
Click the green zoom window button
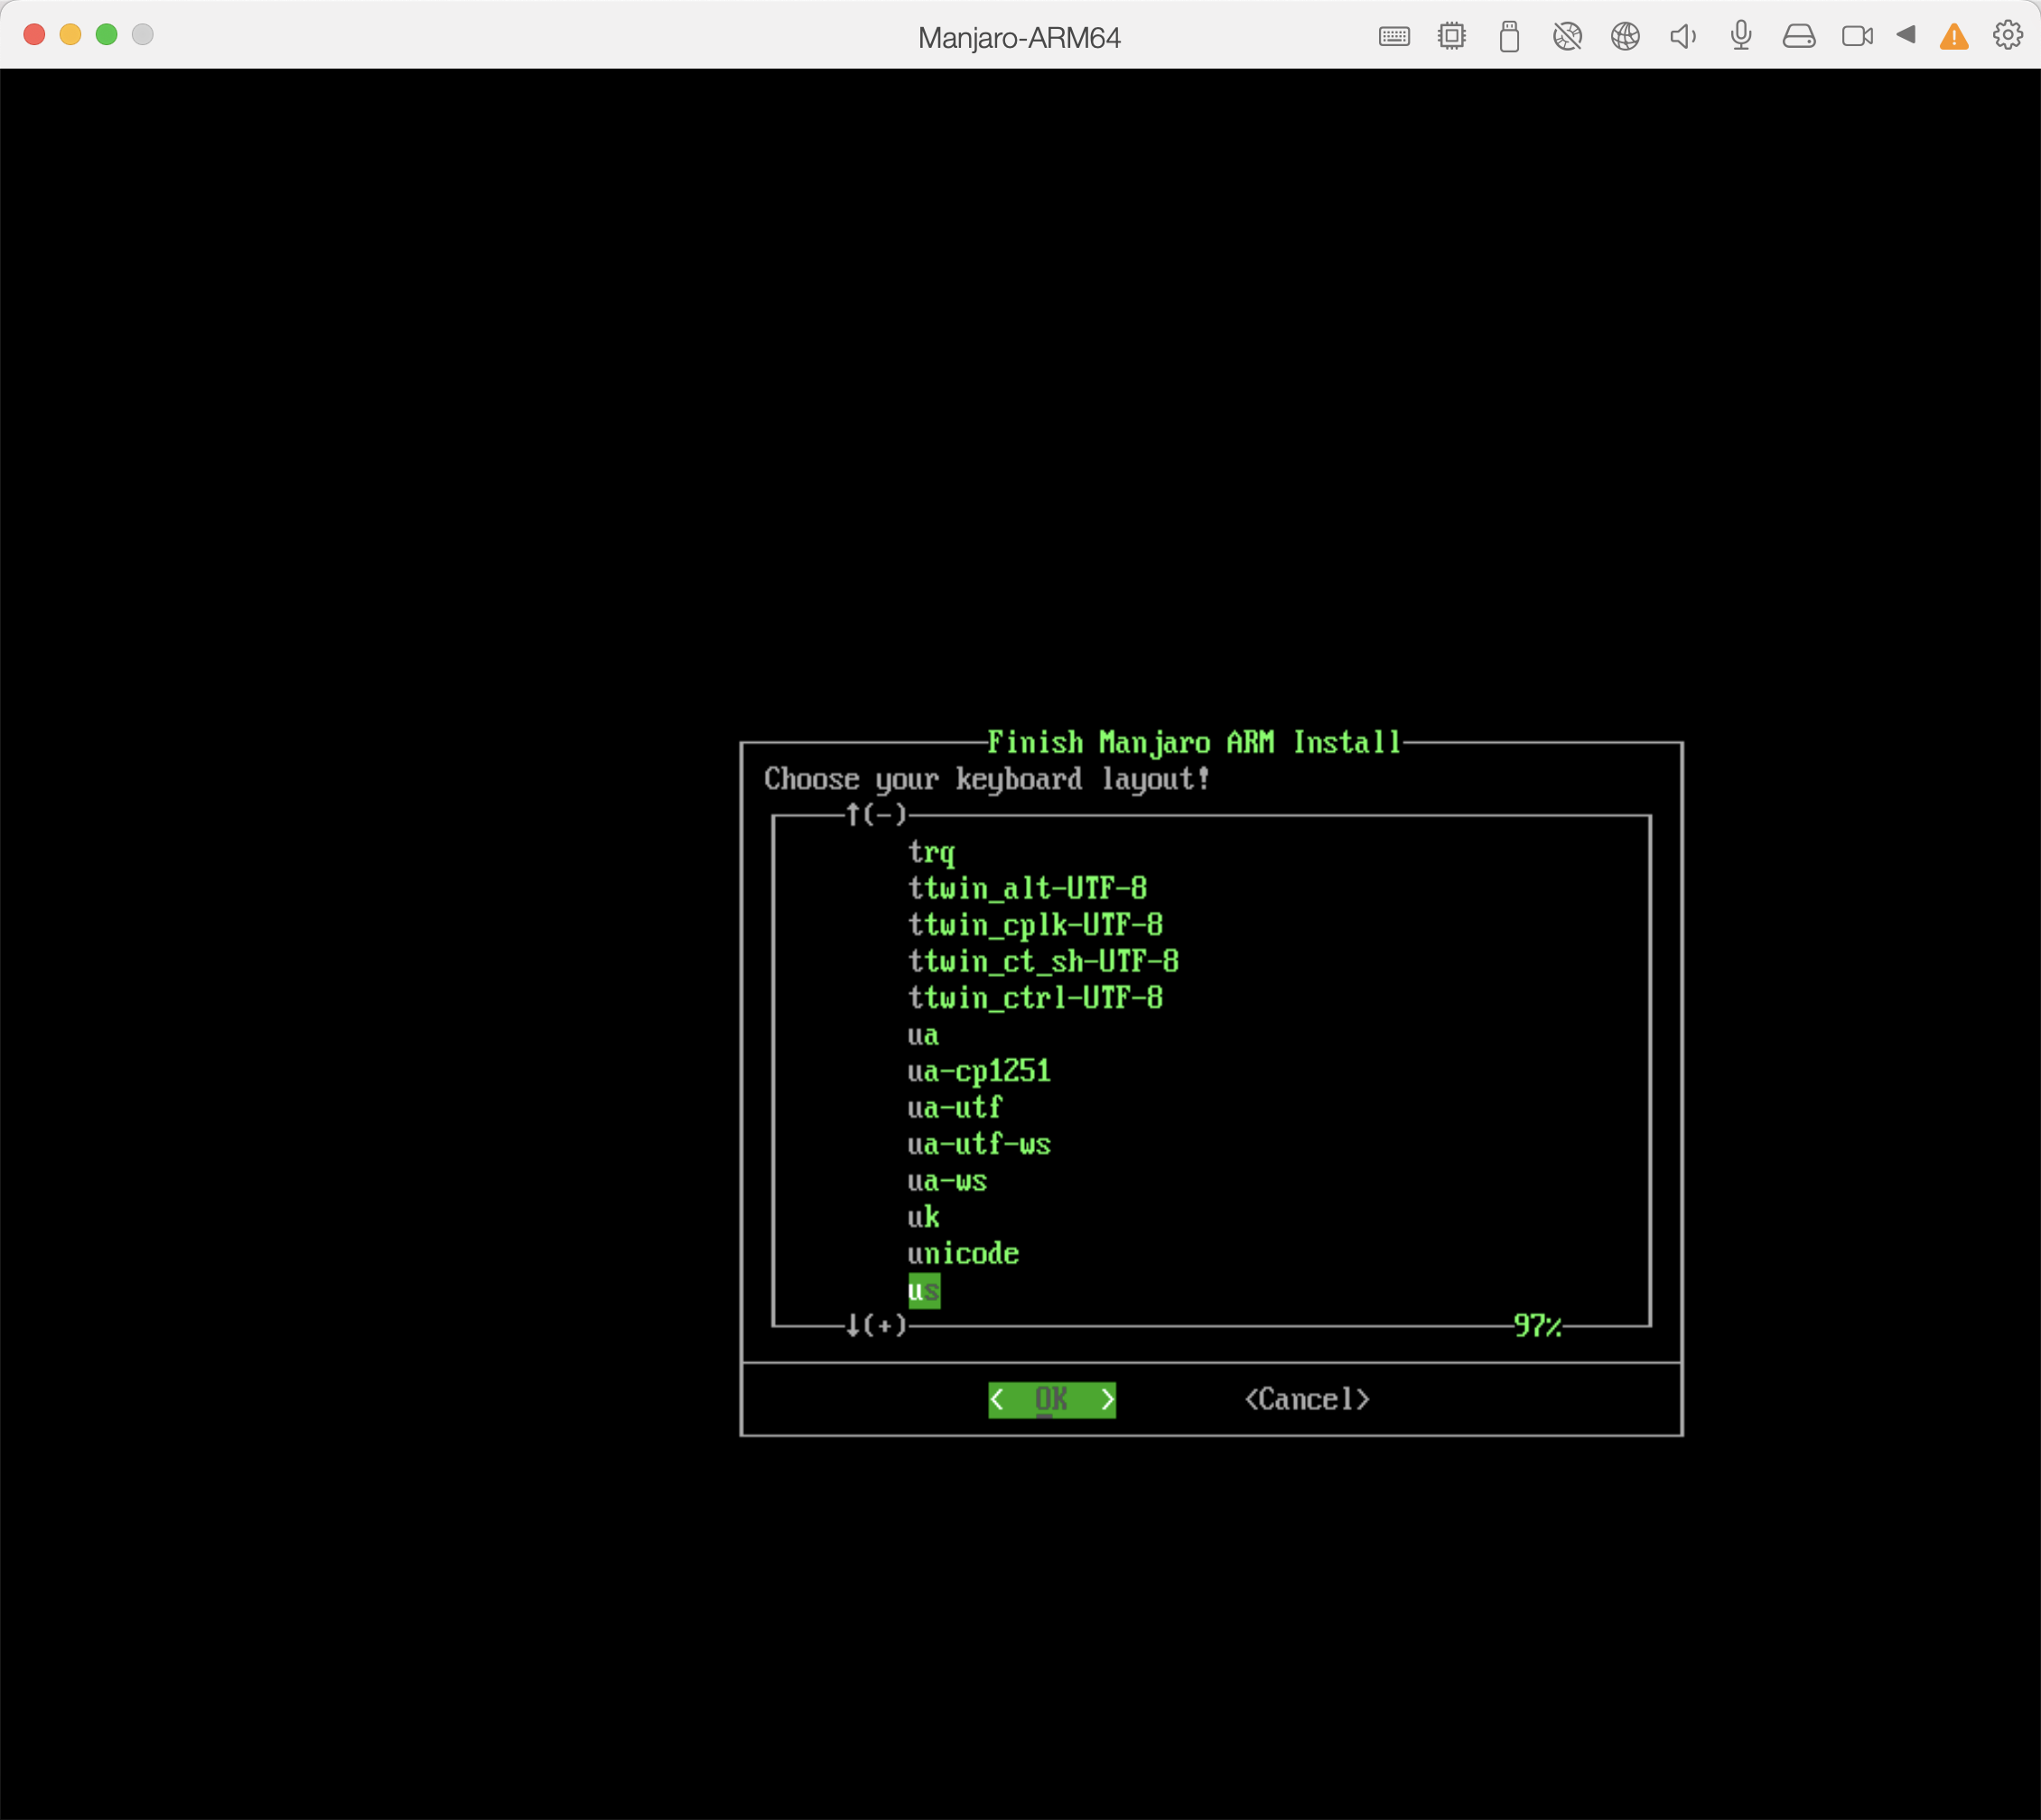click(x=106, y=34)
